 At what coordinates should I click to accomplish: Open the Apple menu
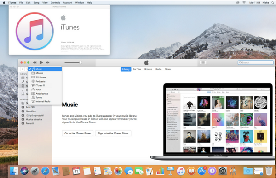(4, 3)
